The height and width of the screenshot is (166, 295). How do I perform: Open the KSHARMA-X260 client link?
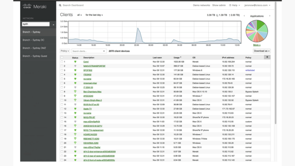pyautogui.click(x=91, y=143)
